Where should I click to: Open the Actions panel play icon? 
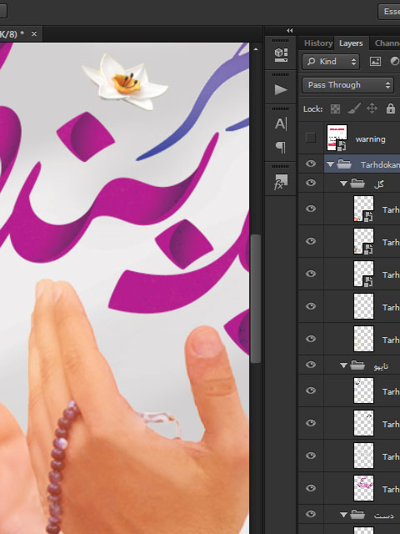click(x=281, y=89)
